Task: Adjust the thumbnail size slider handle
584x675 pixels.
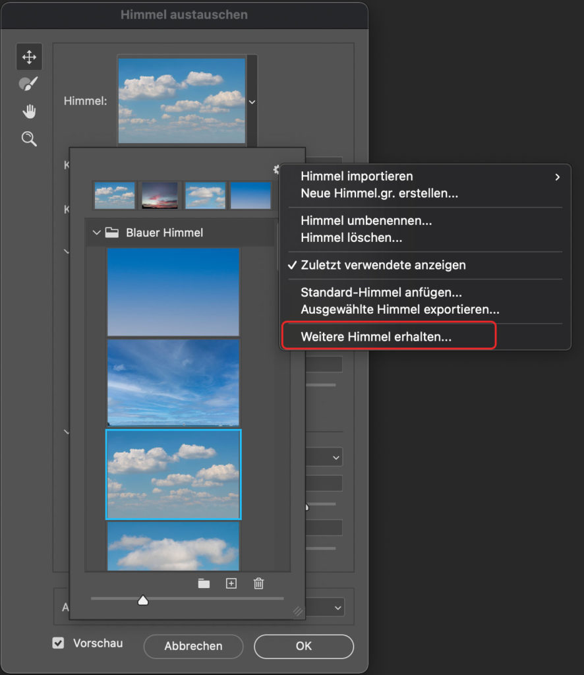Action: pyautogui.click(x=143, y=601)
